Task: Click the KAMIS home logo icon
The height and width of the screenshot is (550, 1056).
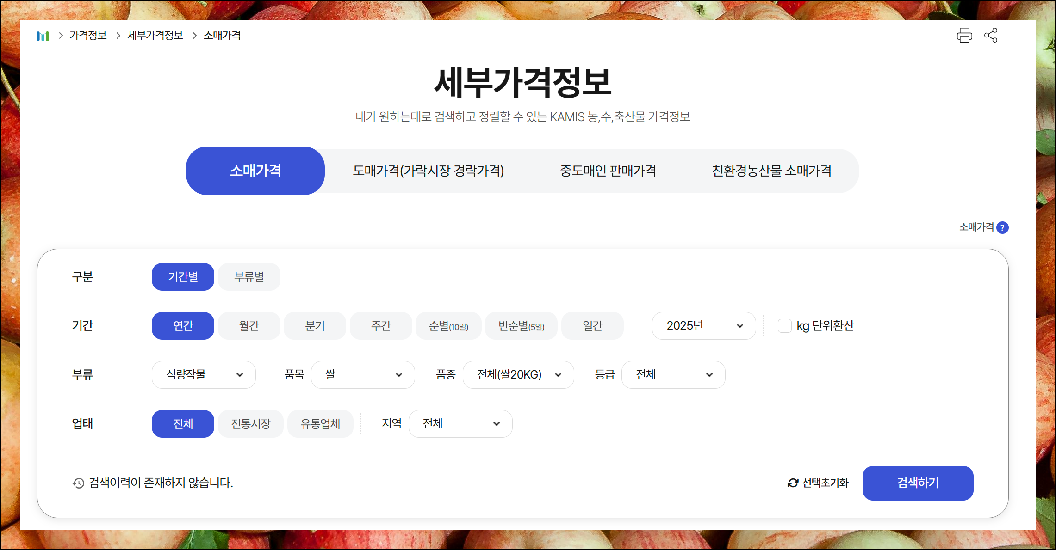Action: [43, 36]
